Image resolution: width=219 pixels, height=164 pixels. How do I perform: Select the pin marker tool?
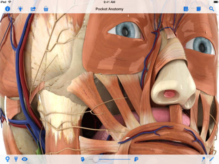click(x=203, y=159)
